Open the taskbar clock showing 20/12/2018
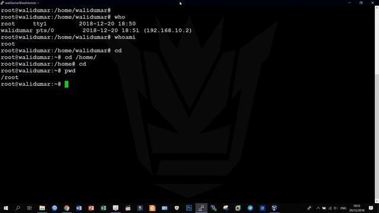This screenshot has height=213, width=379. (x=356, y=208)
